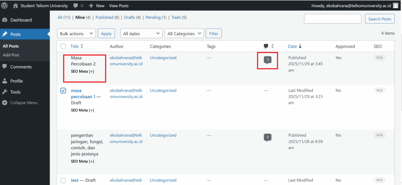Click the Search Posts button
This screenshot has height=185, width=402.
coord(379,19)
